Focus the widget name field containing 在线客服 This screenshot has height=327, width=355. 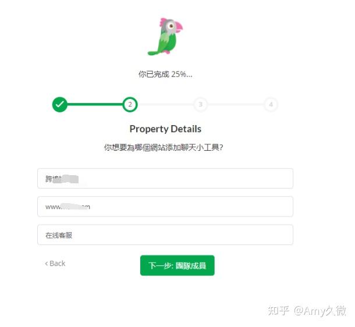click(165, 234)
